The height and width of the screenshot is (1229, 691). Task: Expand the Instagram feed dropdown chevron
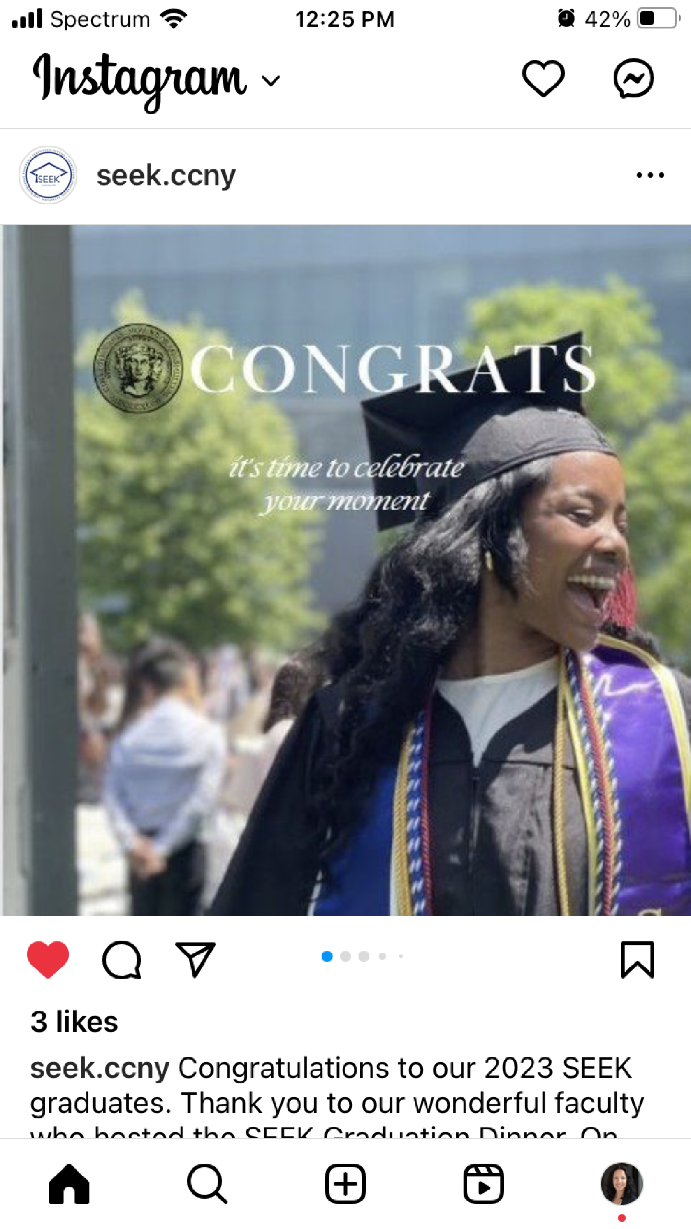[271, 81]
